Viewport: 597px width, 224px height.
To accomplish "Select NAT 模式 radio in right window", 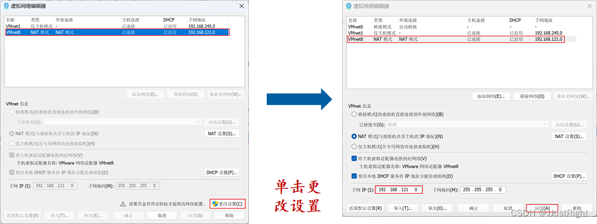I will pos(355,136).
